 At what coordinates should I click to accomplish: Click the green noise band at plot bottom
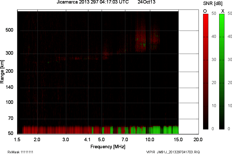click(156, 130)
